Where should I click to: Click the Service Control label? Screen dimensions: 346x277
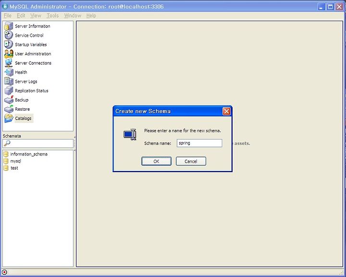pyautogui.click(x=29, y=35)
